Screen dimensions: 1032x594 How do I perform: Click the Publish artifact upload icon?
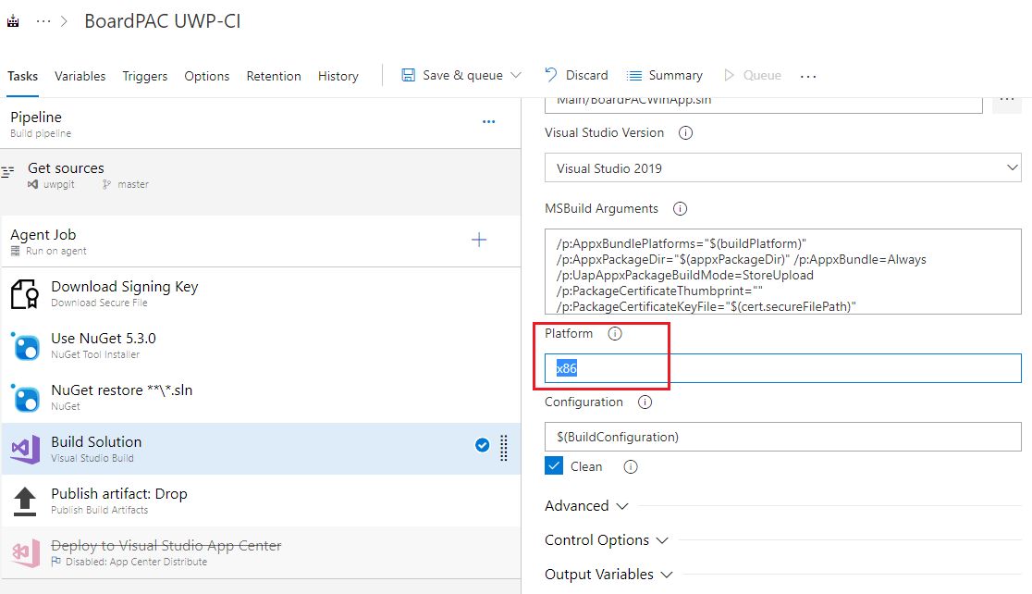(x=25, y=501)
